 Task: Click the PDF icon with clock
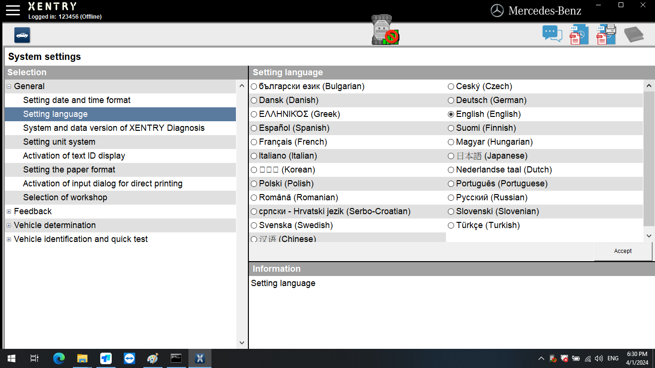click(579, 34)
